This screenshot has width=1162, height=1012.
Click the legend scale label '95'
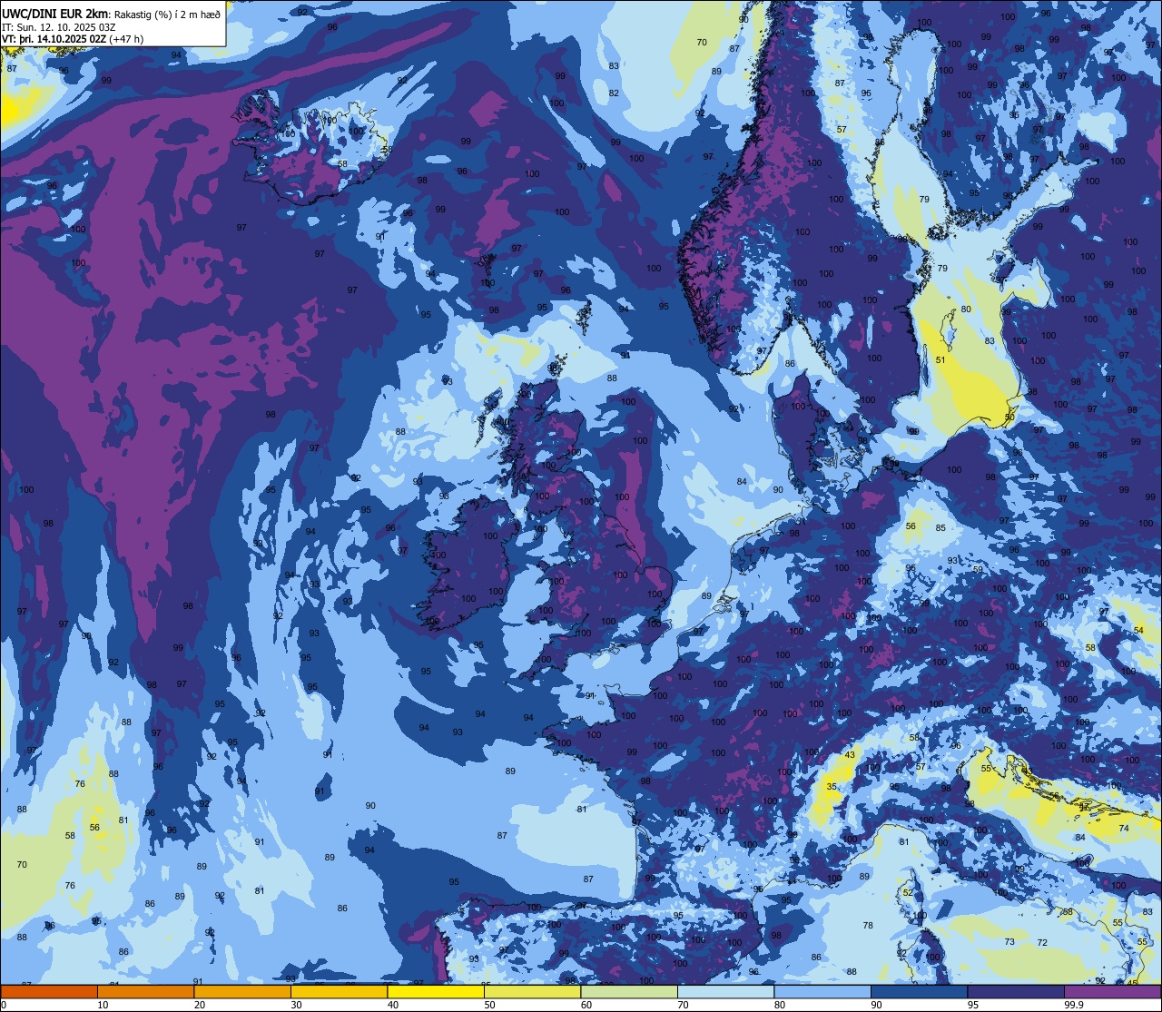click(x=973, y=1005)
